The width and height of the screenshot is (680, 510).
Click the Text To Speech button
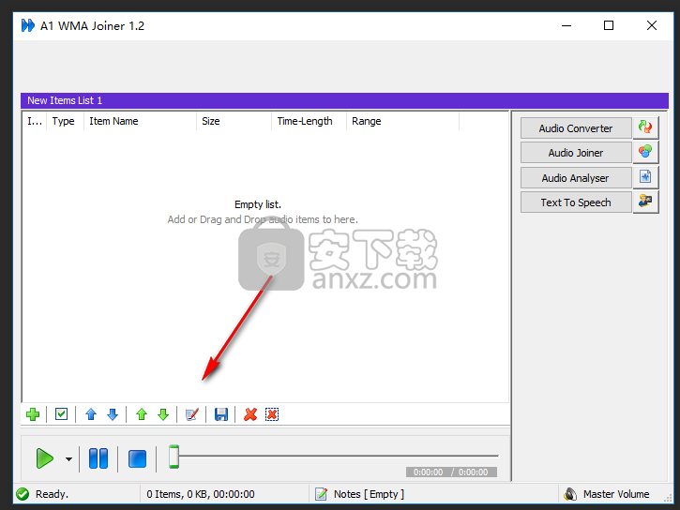pyautogui.click(x=576, y=202)
